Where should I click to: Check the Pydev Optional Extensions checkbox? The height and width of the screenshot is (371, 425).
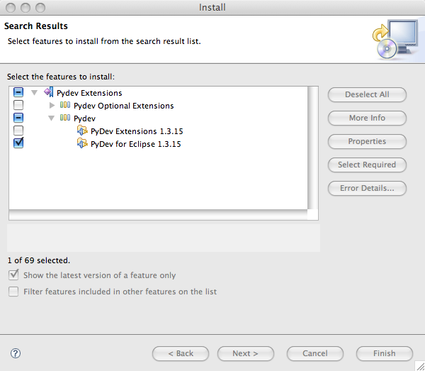18,105
